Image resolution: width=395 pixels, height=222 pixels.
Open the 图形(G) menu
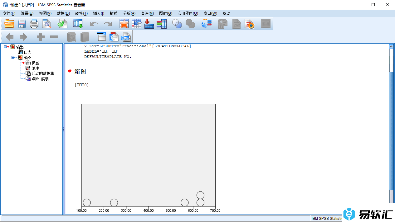pos(166,13)
